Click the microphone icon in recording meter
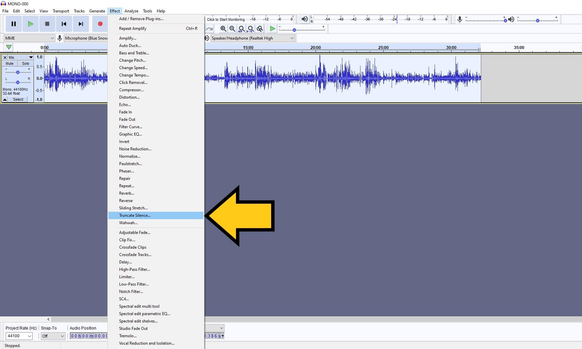 (x=459, y=19)
